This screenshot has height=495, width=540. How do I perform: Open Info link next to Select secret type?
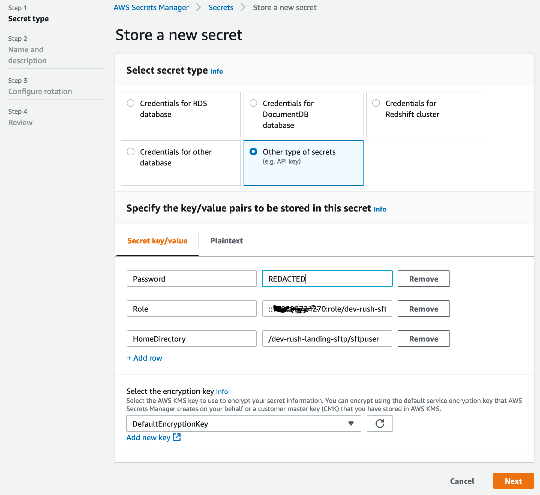click(x=217, y=71)
